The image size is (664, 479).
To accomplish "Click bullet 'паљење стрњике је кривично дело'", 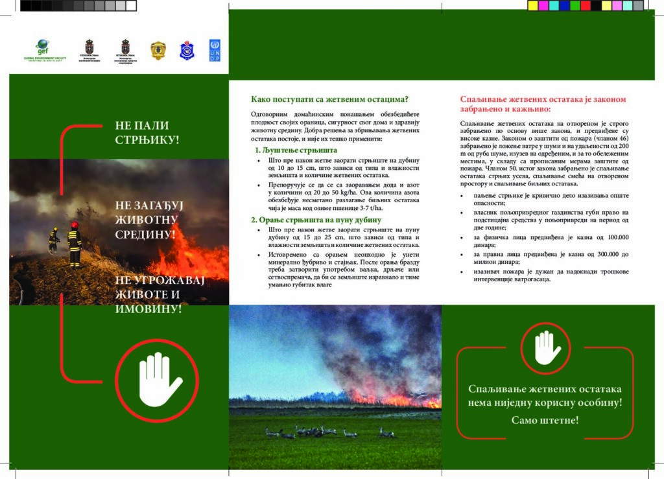I will tap(551, 199).
